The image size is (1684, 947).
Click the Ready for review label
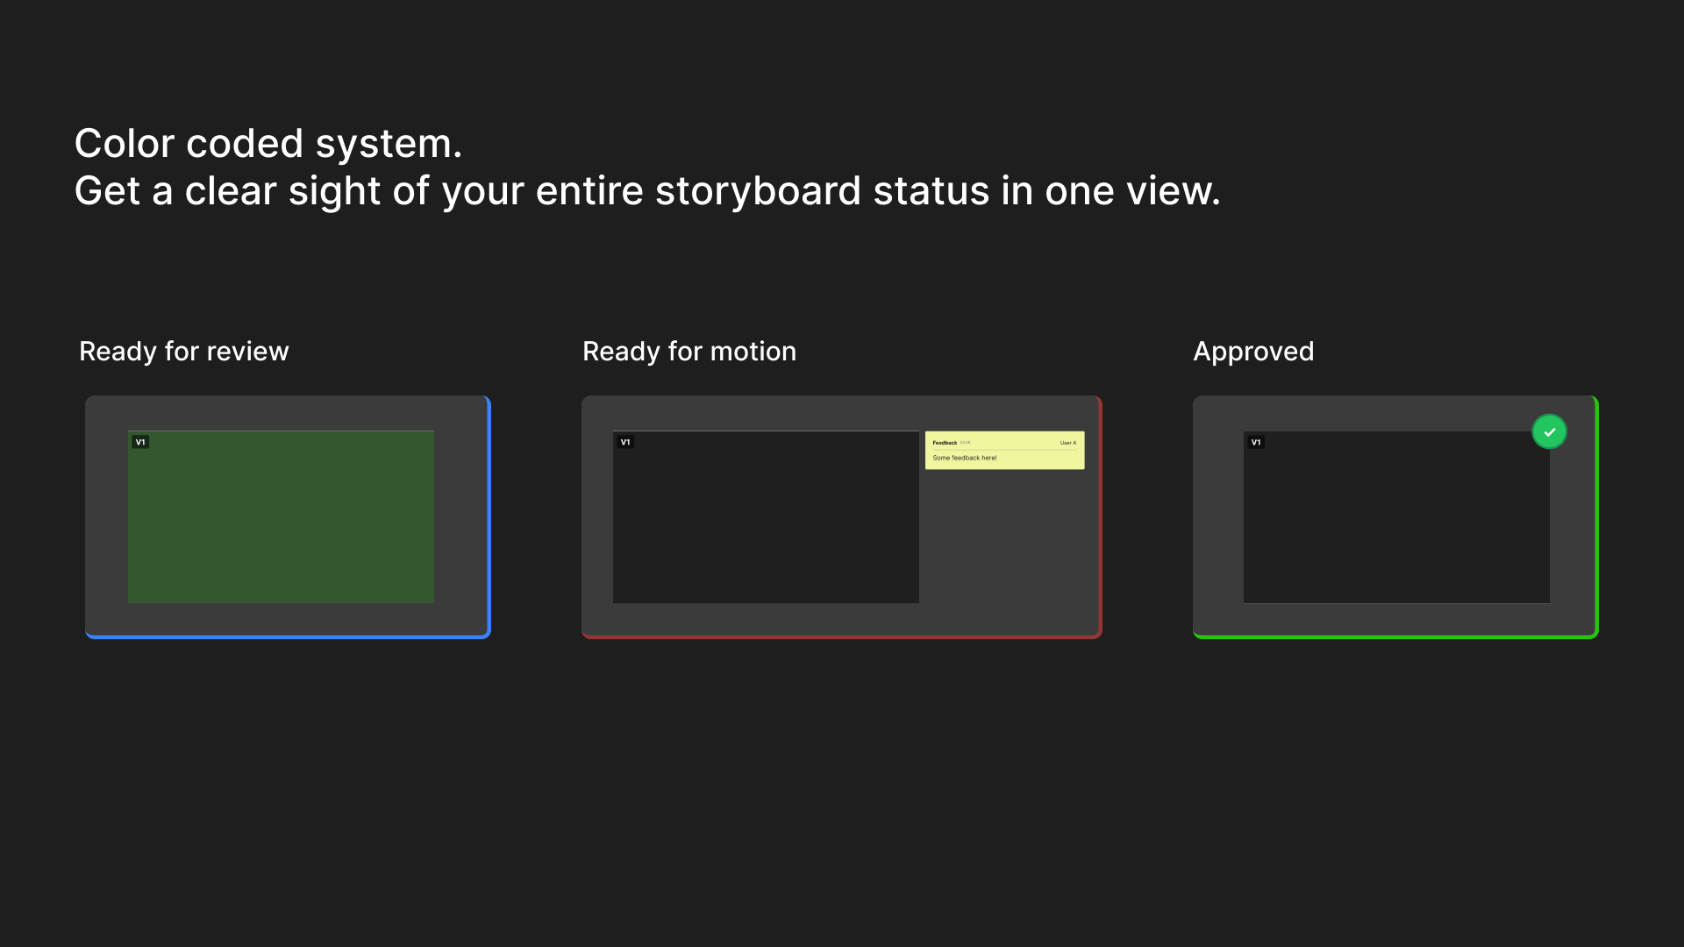point(183,352)
